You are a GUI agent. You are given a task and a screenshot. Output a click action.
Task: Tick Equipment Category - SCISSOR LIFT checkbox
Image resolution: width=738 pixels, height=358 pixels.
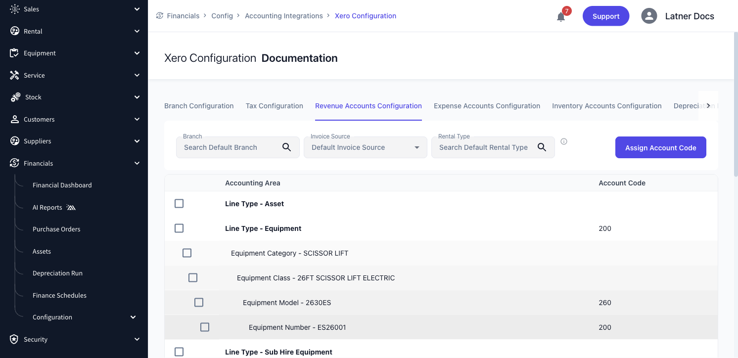click(x=187, y=253)
